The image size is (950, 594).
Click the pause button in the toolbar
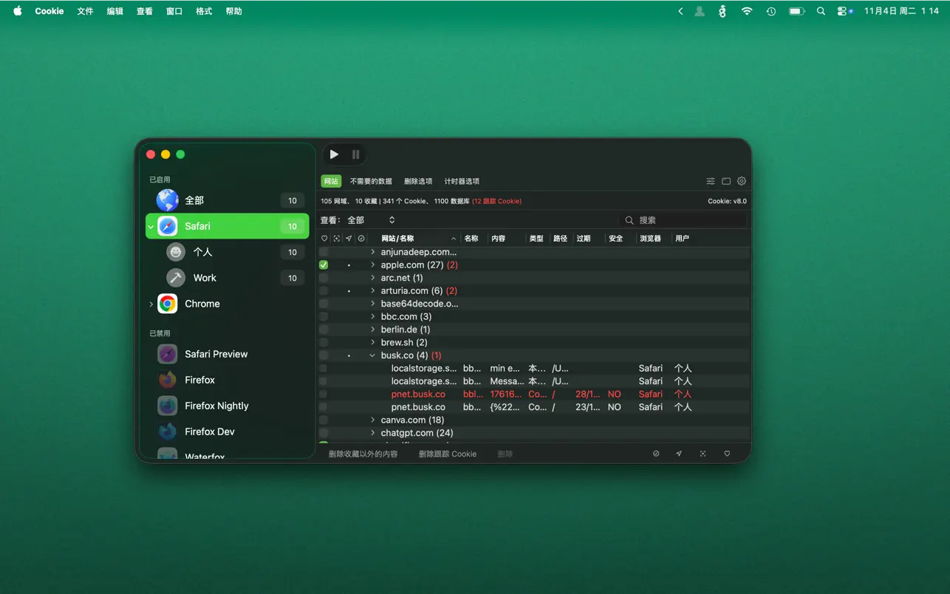point(355,154)
